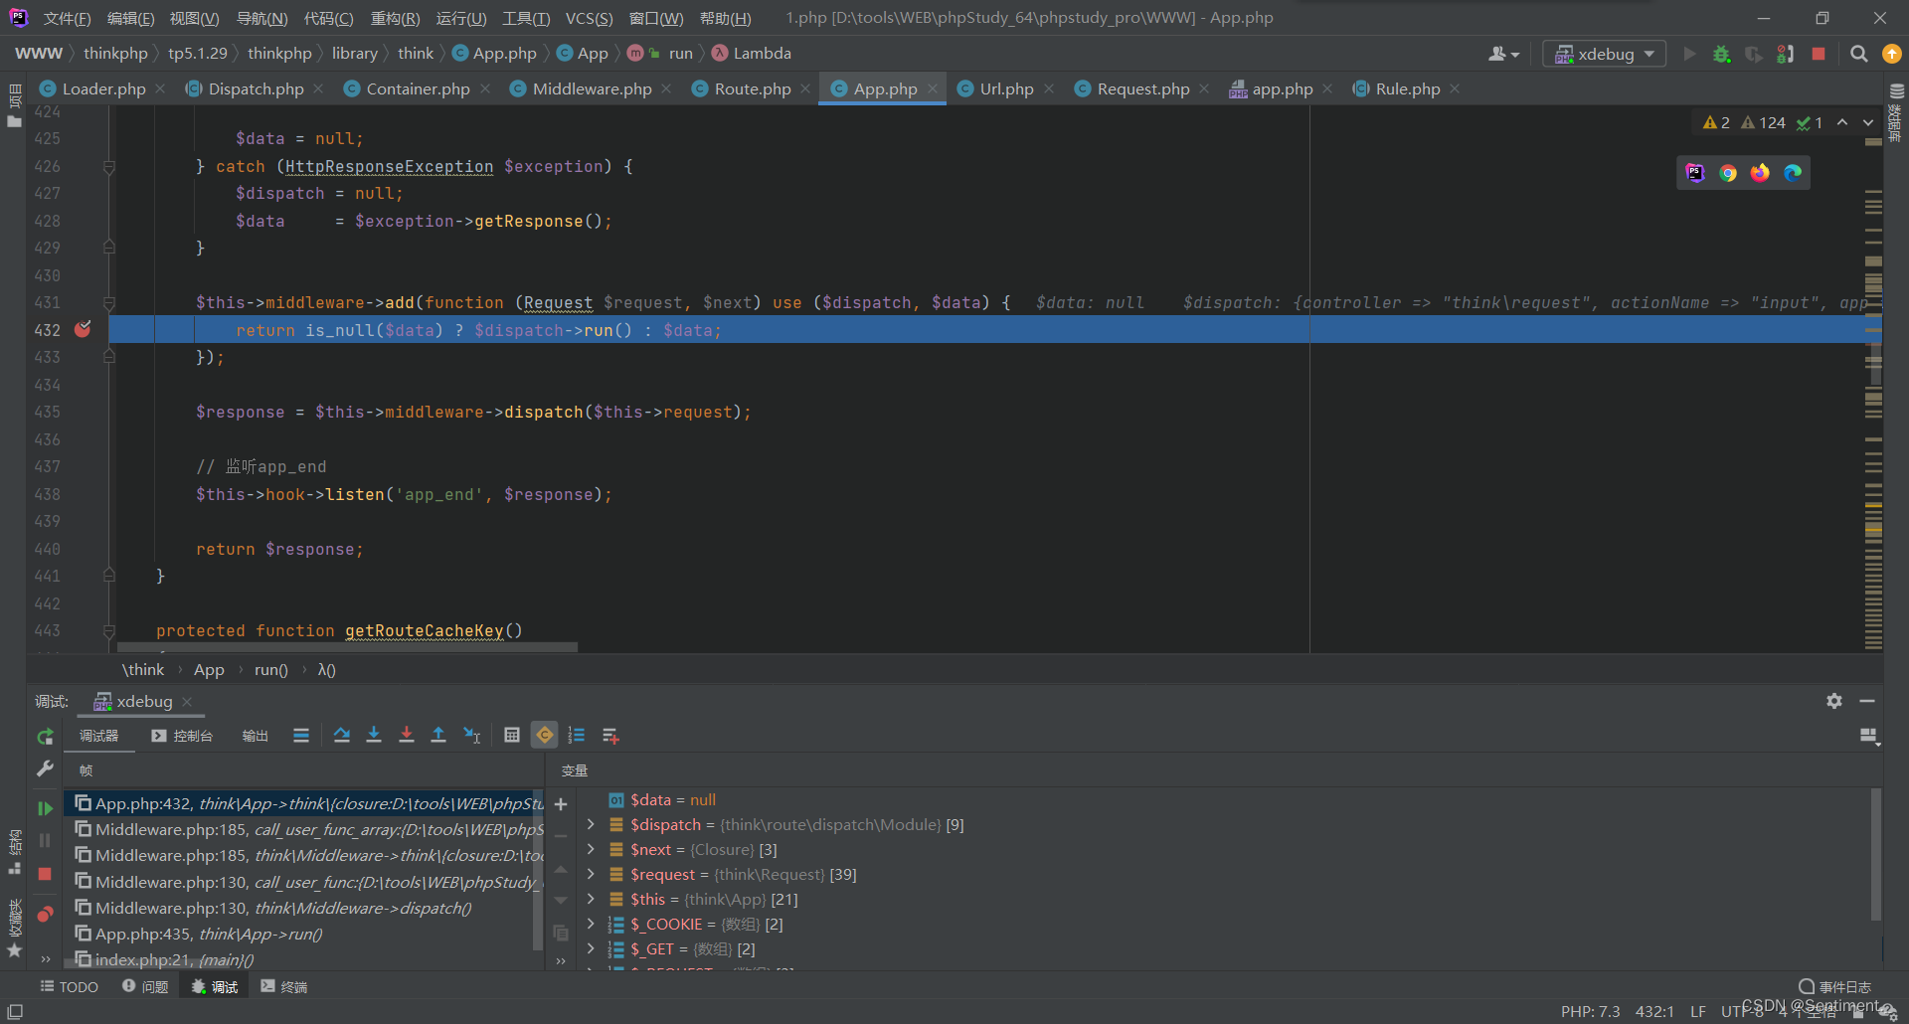This screenshot has width=1909, height=1024.
Task: Close the Middleware.php tab
Action: click(666, 89)
